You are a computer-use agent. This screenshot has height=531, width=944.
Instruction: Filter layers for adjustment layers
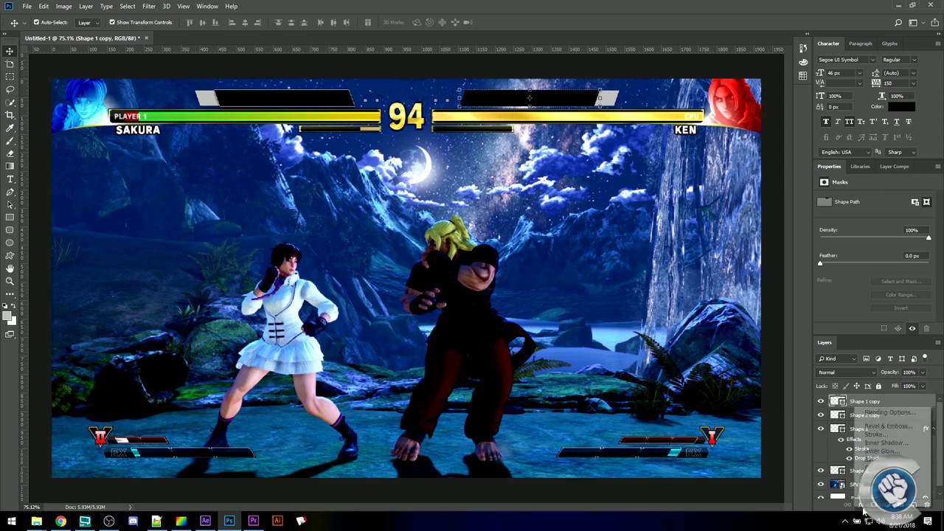click(x=878, y=358)
